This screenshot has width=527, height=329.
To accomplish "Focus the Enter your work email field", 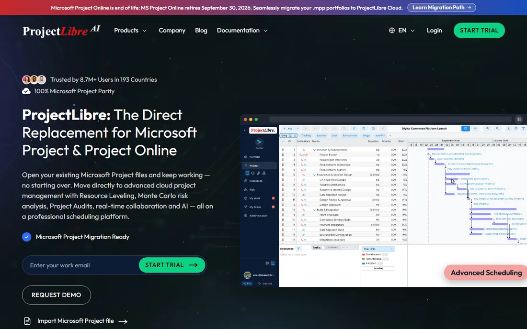I will pos(80,265).
